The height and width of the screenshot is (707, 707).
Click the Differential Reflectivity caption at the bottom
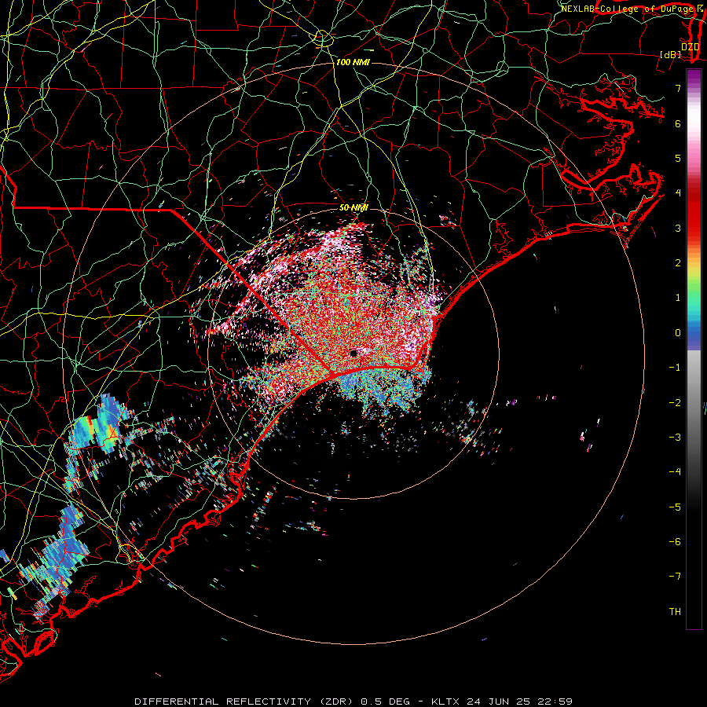click(x=353, y=702)
